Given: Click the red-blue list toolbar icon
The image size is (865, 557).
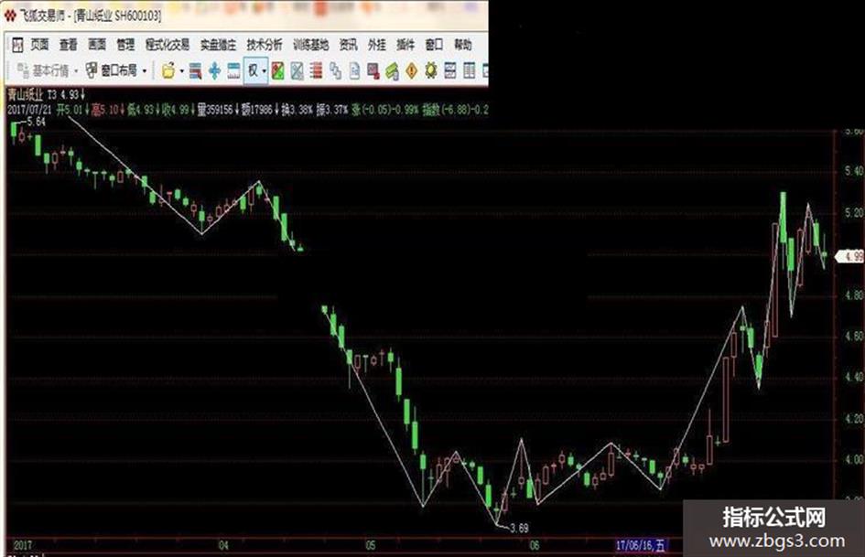Looking at the screenshot, I should click(195, 70).
